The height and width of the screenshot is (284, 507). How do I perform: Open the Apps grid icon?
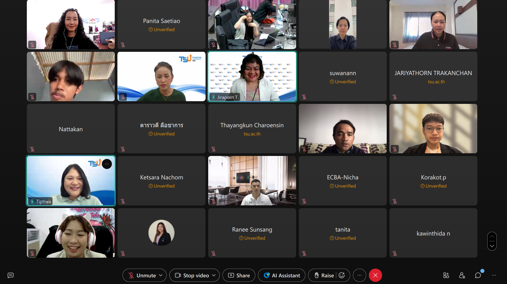coord(446,275)
